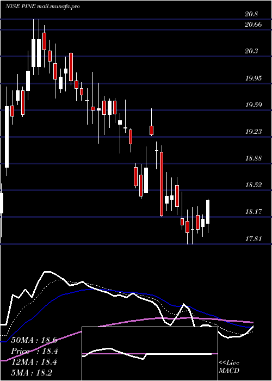
Task: Click the NYSE PINE mail.munafa.pro title text
Action: coord(42,7)
